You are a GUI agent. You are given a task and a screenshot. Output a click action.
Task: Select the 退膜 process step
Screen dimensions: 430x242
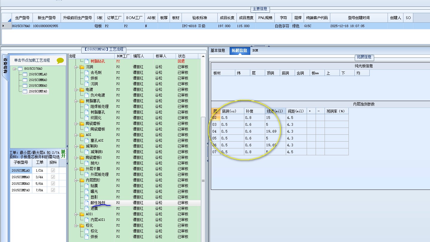pos(94,208)
